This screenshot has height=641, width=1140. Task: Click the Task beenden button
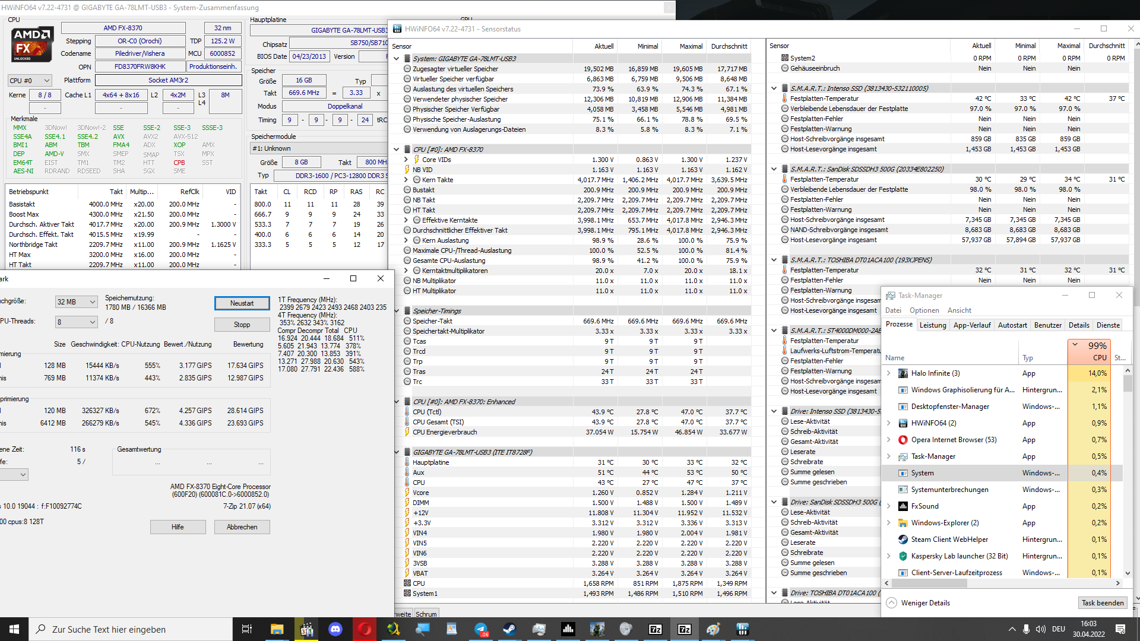pyautogui.click(x=1102, y=603)
